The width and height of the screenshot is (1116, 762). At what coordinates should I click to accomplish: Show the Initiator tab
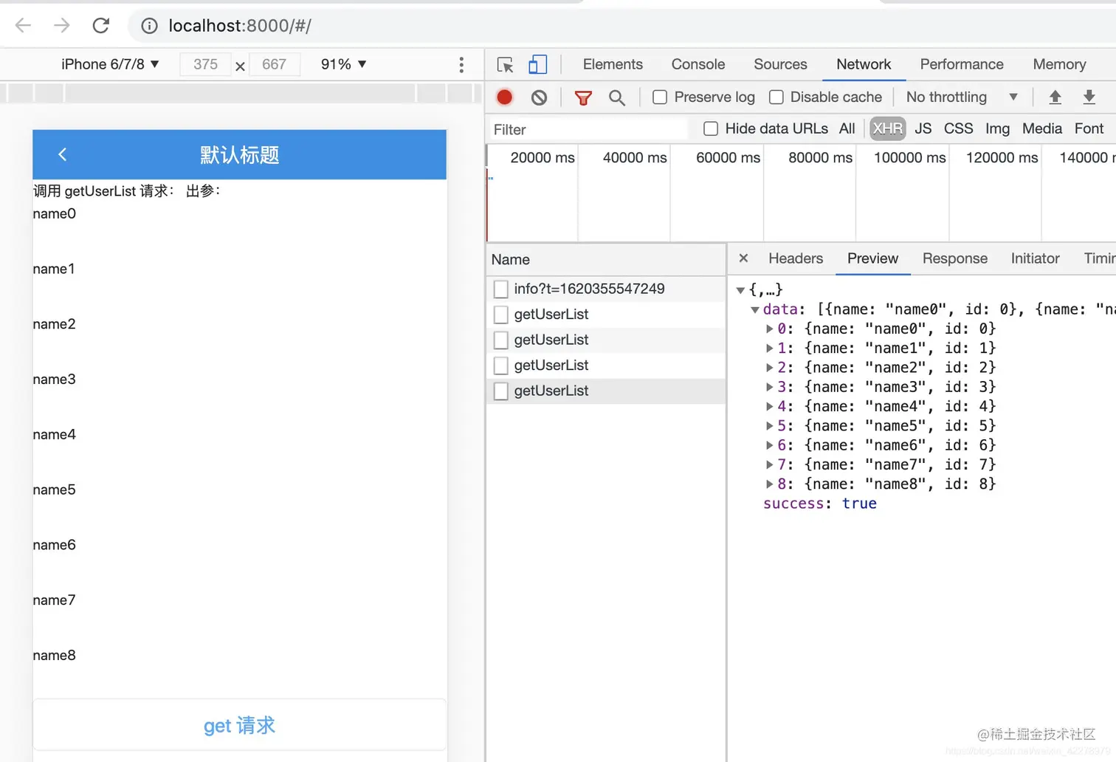pos(1035,258)
